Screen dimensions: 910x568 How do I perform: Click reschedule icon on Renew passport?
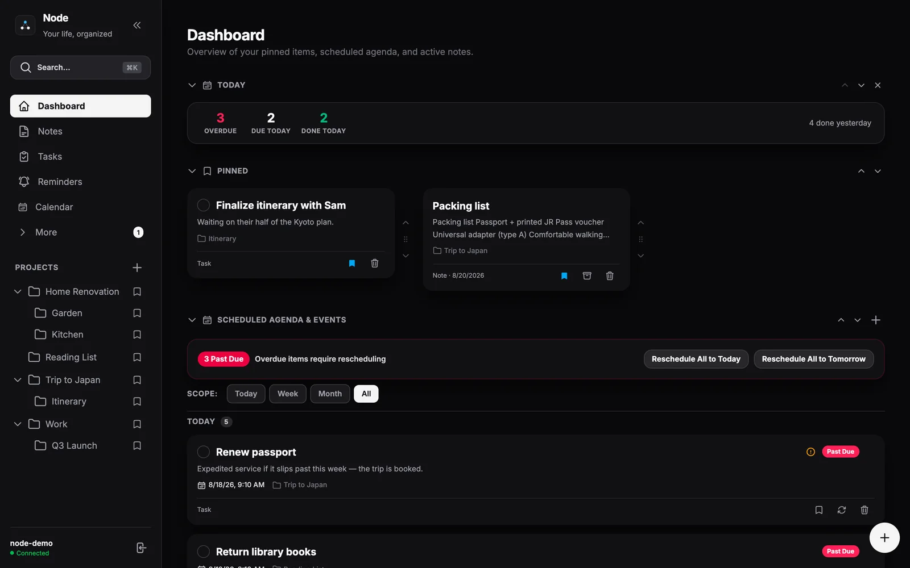842,510
